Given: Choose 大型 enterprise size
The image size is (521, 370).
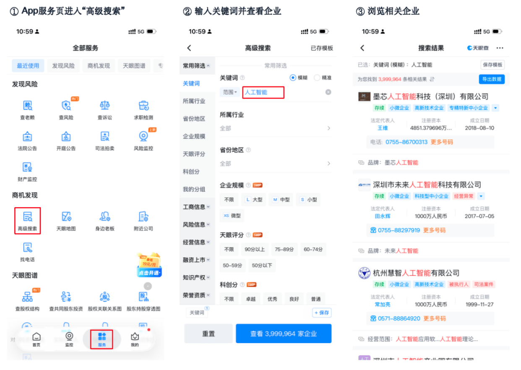Looking at the screenshot, I should coord(254,200).
